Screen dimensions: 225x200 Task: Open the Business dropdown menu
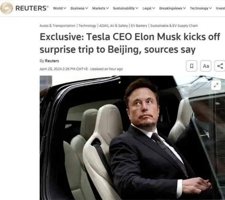click(79, 8)
